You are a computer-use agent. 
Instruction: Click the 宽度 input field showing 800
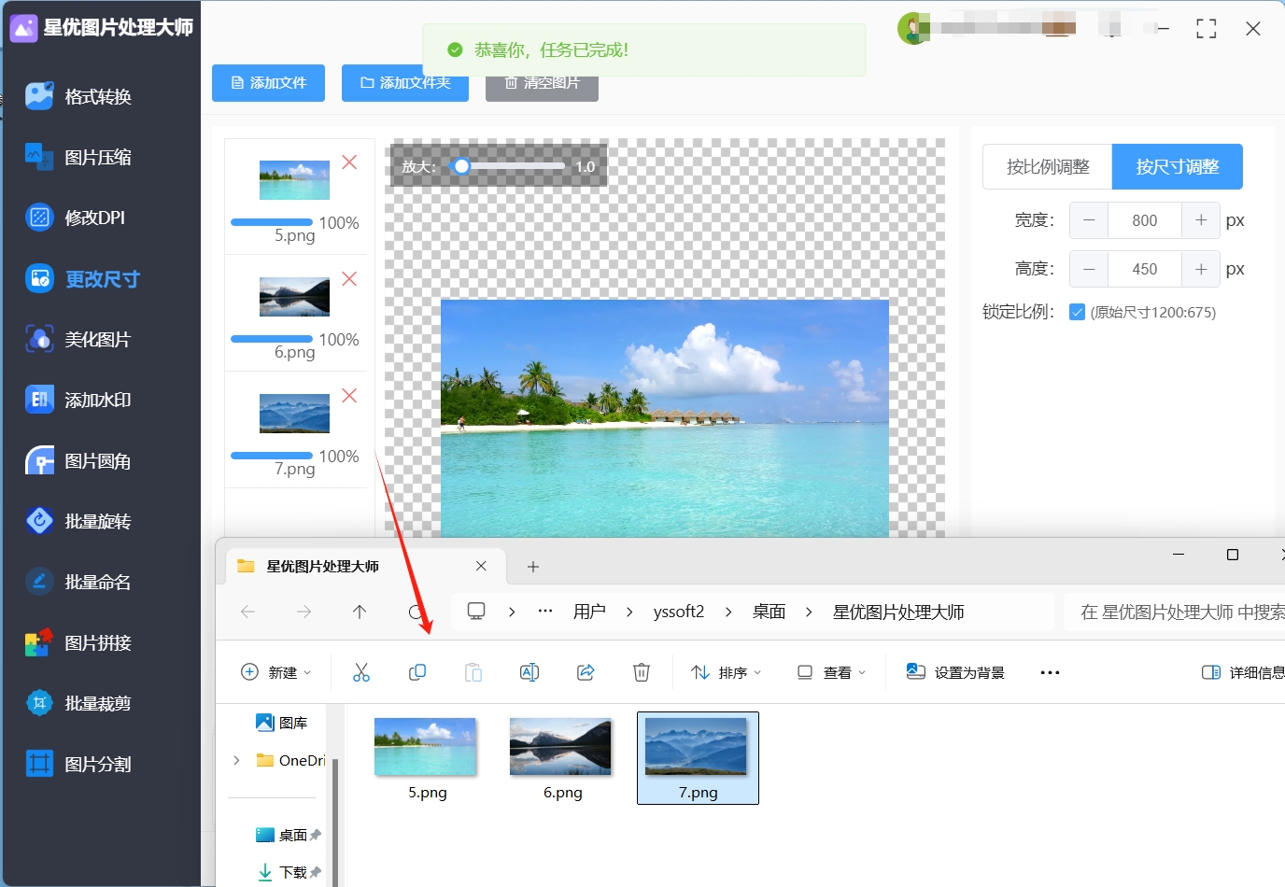click(x=1145, y=220)
